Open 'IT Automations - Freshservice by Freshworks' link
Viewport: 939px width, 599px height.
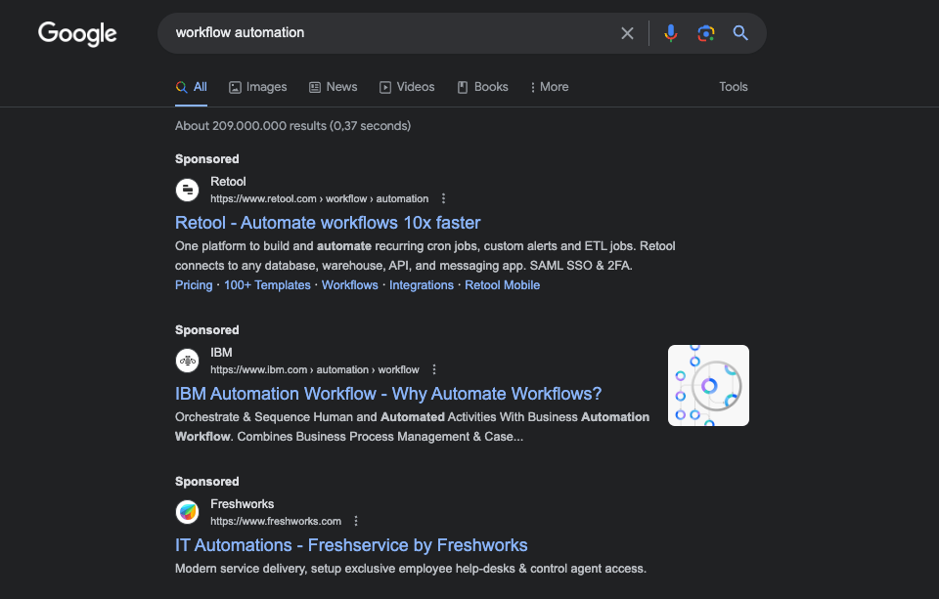pos(351,545)
